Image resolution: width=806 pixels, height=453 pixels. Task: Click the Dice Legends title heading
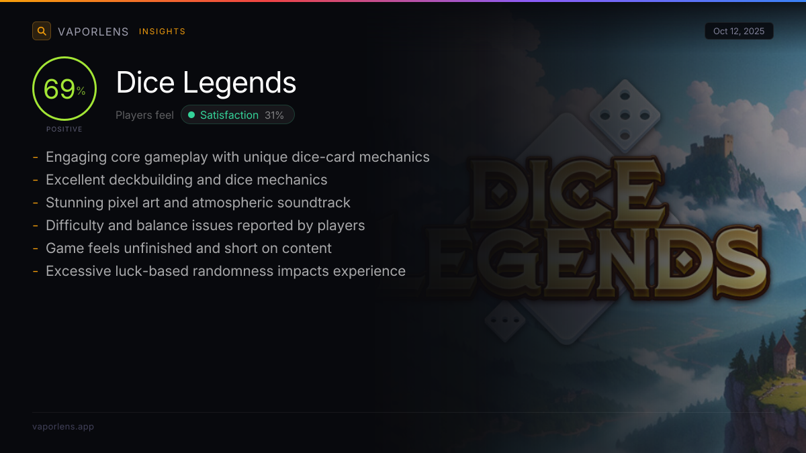coord(206,83)
